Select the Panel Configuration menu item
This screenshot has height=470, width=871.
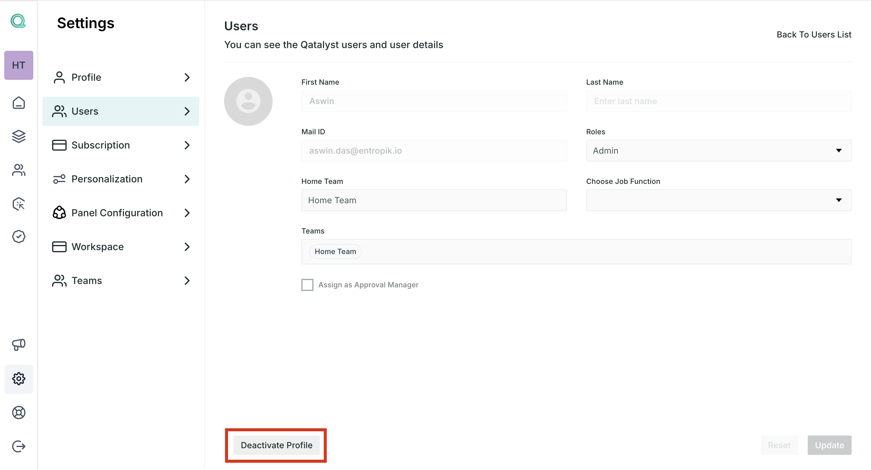point(121,213)
